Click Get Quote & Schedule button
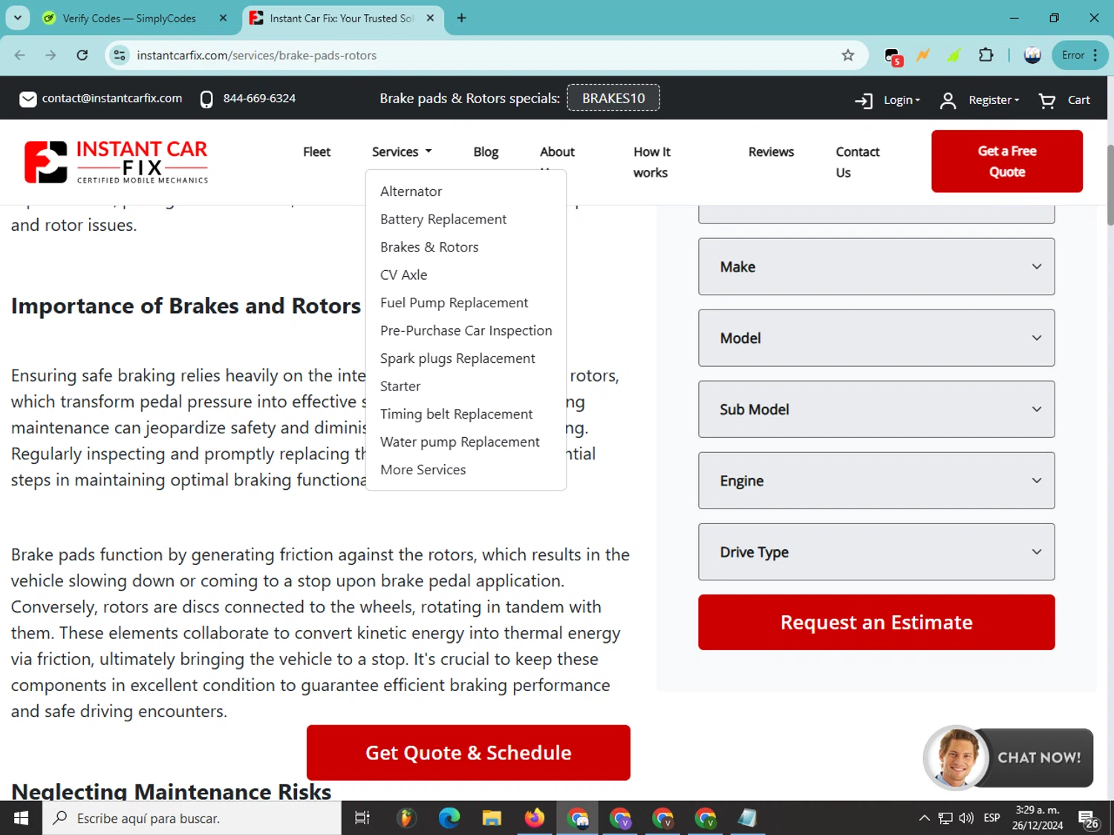Image resolution: width=1114 pixels, height=835 pixels. (469, 753)
